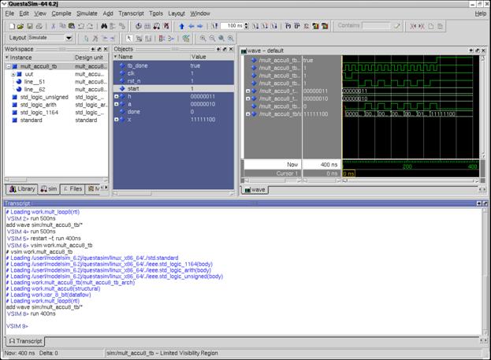Image resolution: width=491 pixels, height=360 pixels.
Task: Expand signal h in Objects panel
Action: pos(116,96)
